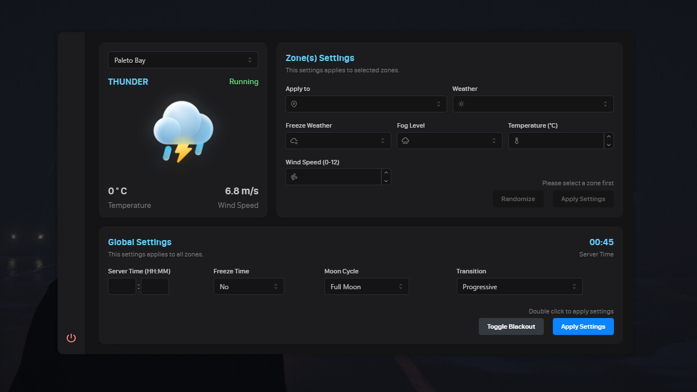Click the Server Time minutes input box
The width and height of the screenshot is (697, 392).
(155, 287)
